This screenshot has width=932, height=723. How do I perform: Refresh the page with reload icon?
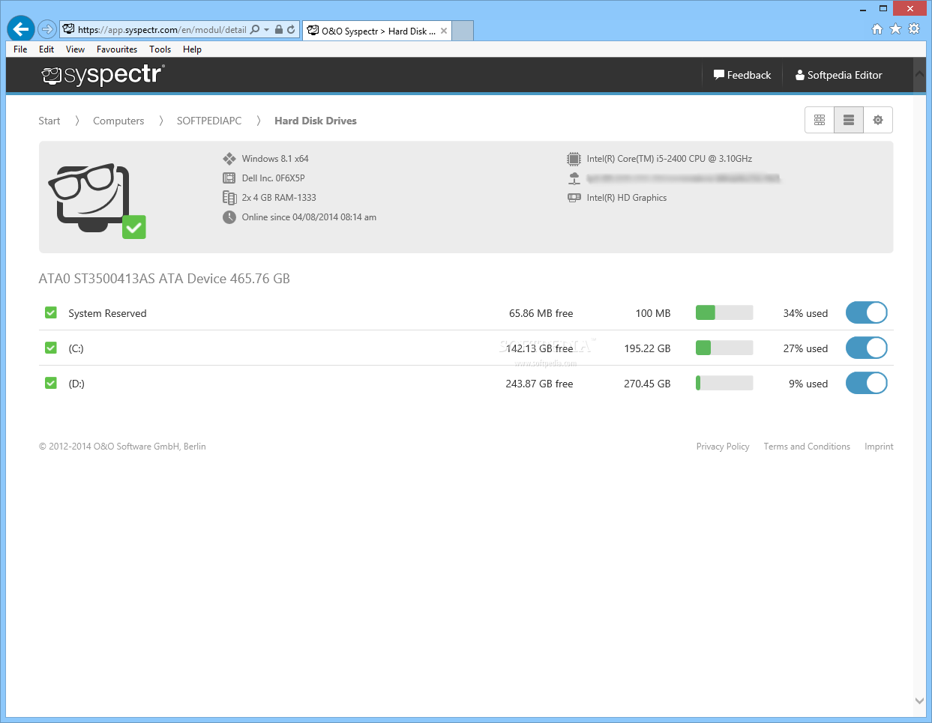click(x=291, y=30)
